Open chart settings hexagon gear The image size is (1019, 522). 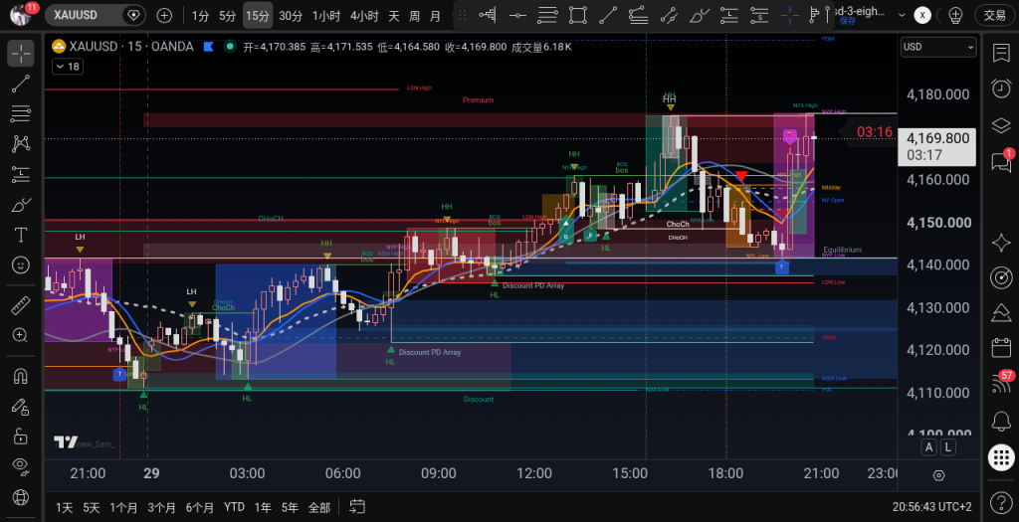tap(938, 475)
